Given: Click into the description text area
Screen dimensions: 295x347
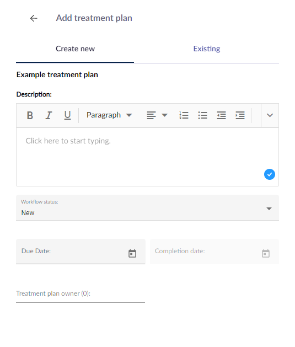Looking at the screenshot, I should (147, 157).
